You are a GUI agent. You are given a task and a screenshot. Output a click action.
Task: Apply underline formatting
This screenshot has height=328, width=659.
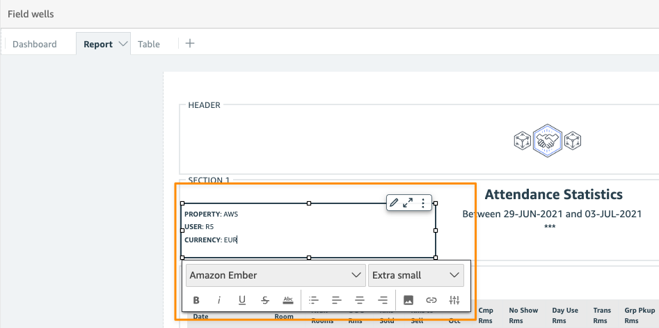pos(242,300)
